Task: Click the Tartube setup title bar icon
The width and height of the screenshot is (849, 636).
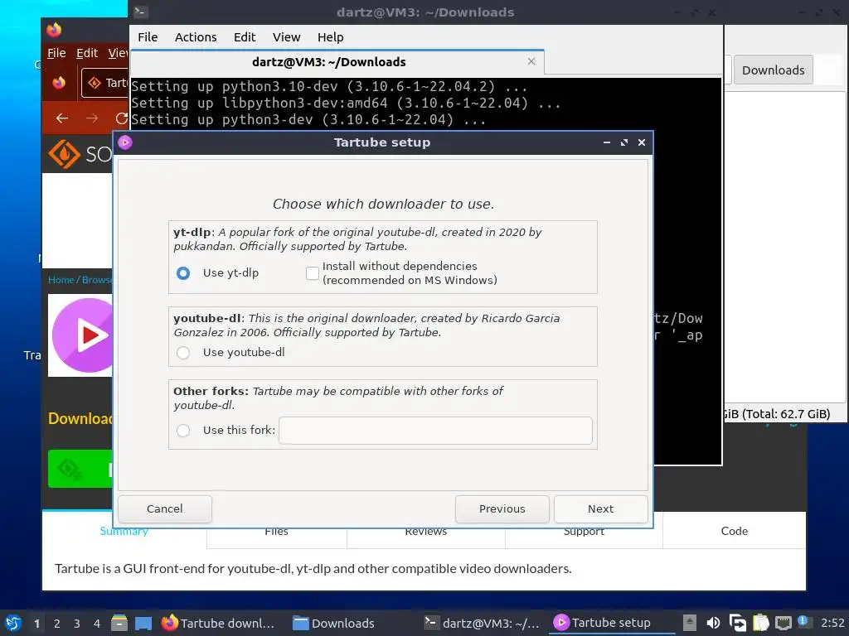Action: point(125,142)
